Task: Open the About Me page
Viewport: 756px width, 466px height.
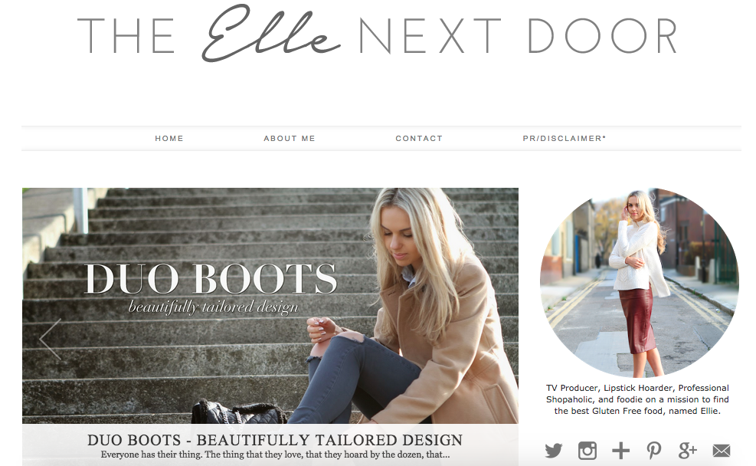Action: coord(290,139)
